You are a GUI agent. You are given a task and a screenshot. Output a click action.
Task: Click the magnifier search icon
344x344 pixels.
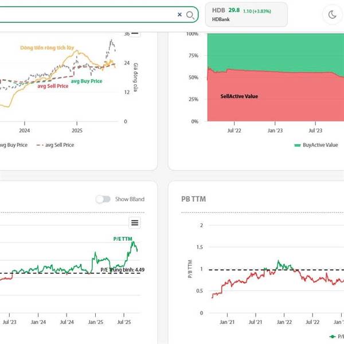[x=190, y=15]
